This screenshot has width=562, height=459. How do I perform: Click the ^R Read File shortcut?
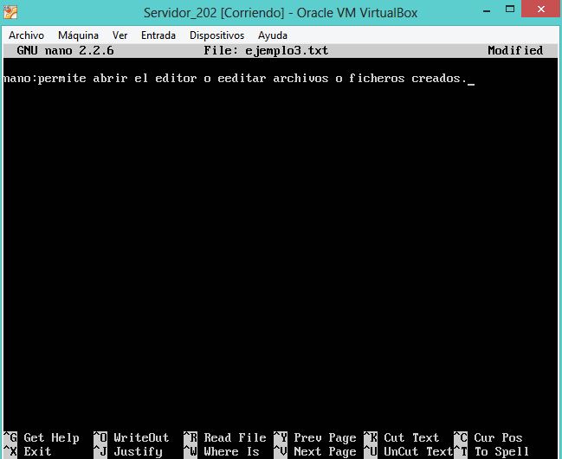[225, 437]
